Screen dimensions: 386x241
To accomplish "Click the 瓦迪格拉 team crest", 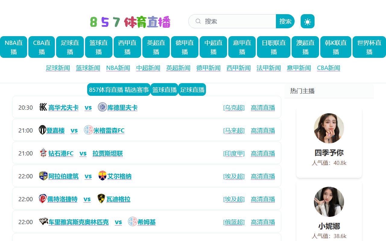I will tap(101, 199).
